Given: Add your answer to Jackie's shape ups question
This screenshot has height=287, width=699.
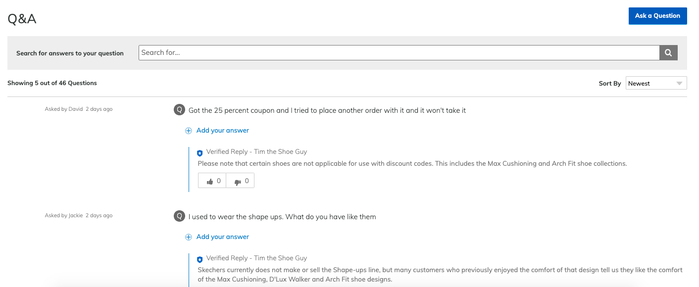Looking at the screenshot, I should [x=223, y=237].
